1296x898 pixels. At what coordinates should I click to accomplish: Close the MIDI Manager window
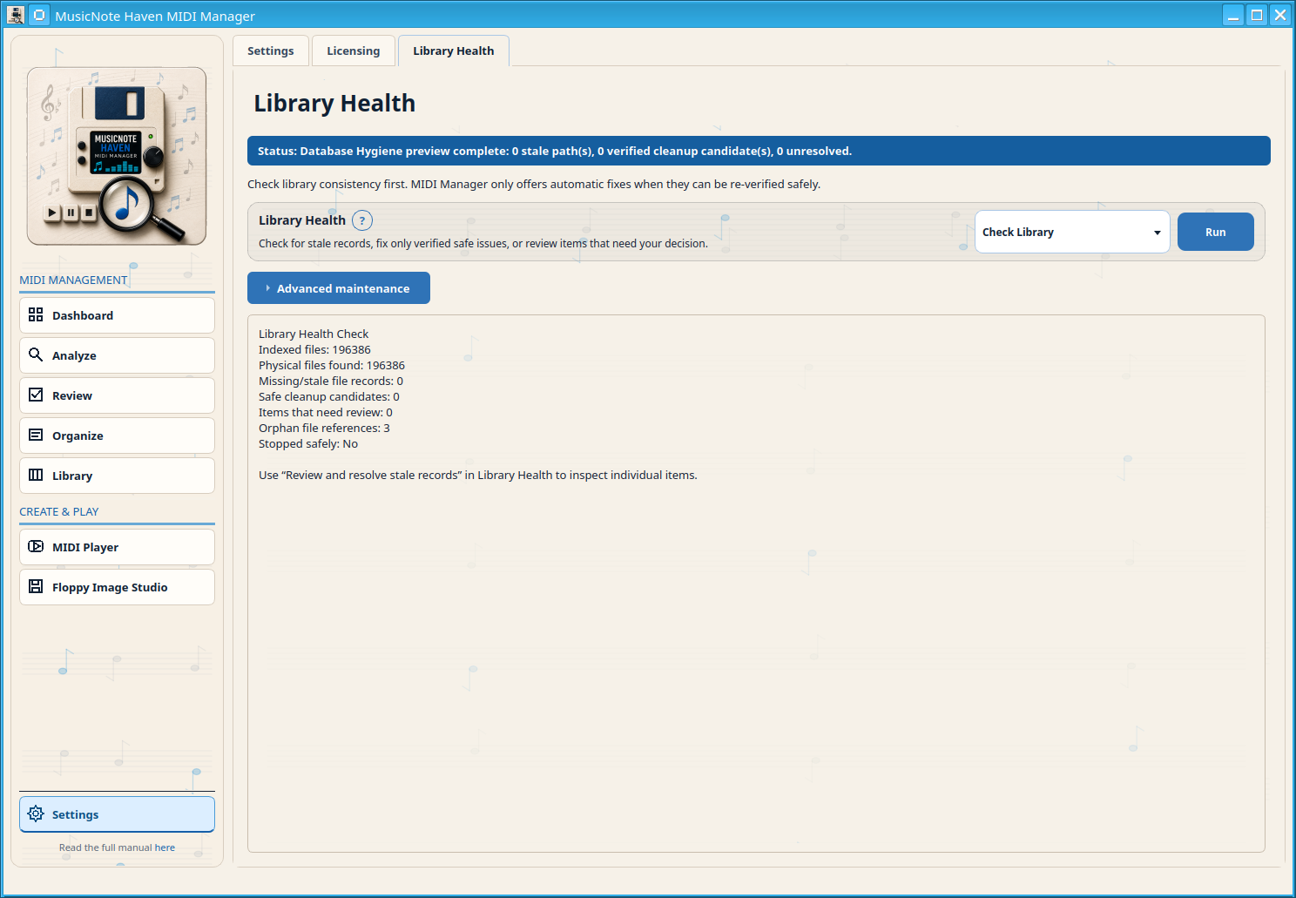click(1280, 15)
